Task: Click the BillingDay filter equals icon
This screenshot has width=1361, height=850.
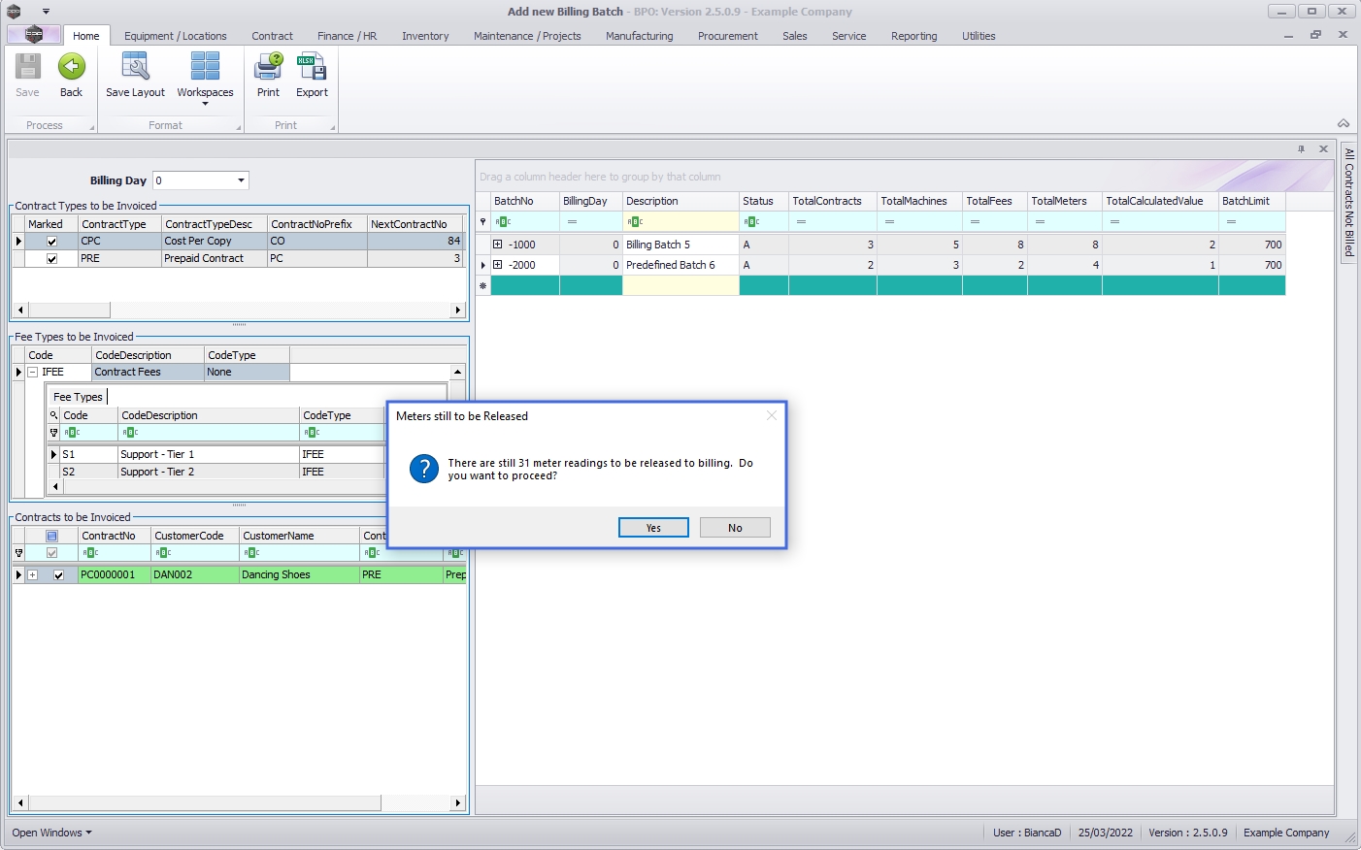Action: 572,222
